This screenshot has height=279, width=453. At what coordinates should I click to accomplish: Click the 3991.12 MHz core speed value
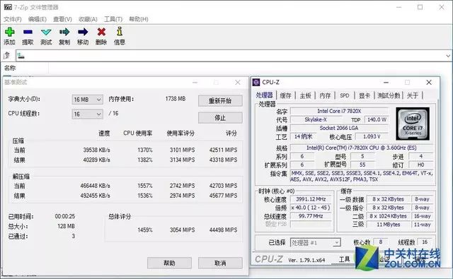(x=311, y=199)
